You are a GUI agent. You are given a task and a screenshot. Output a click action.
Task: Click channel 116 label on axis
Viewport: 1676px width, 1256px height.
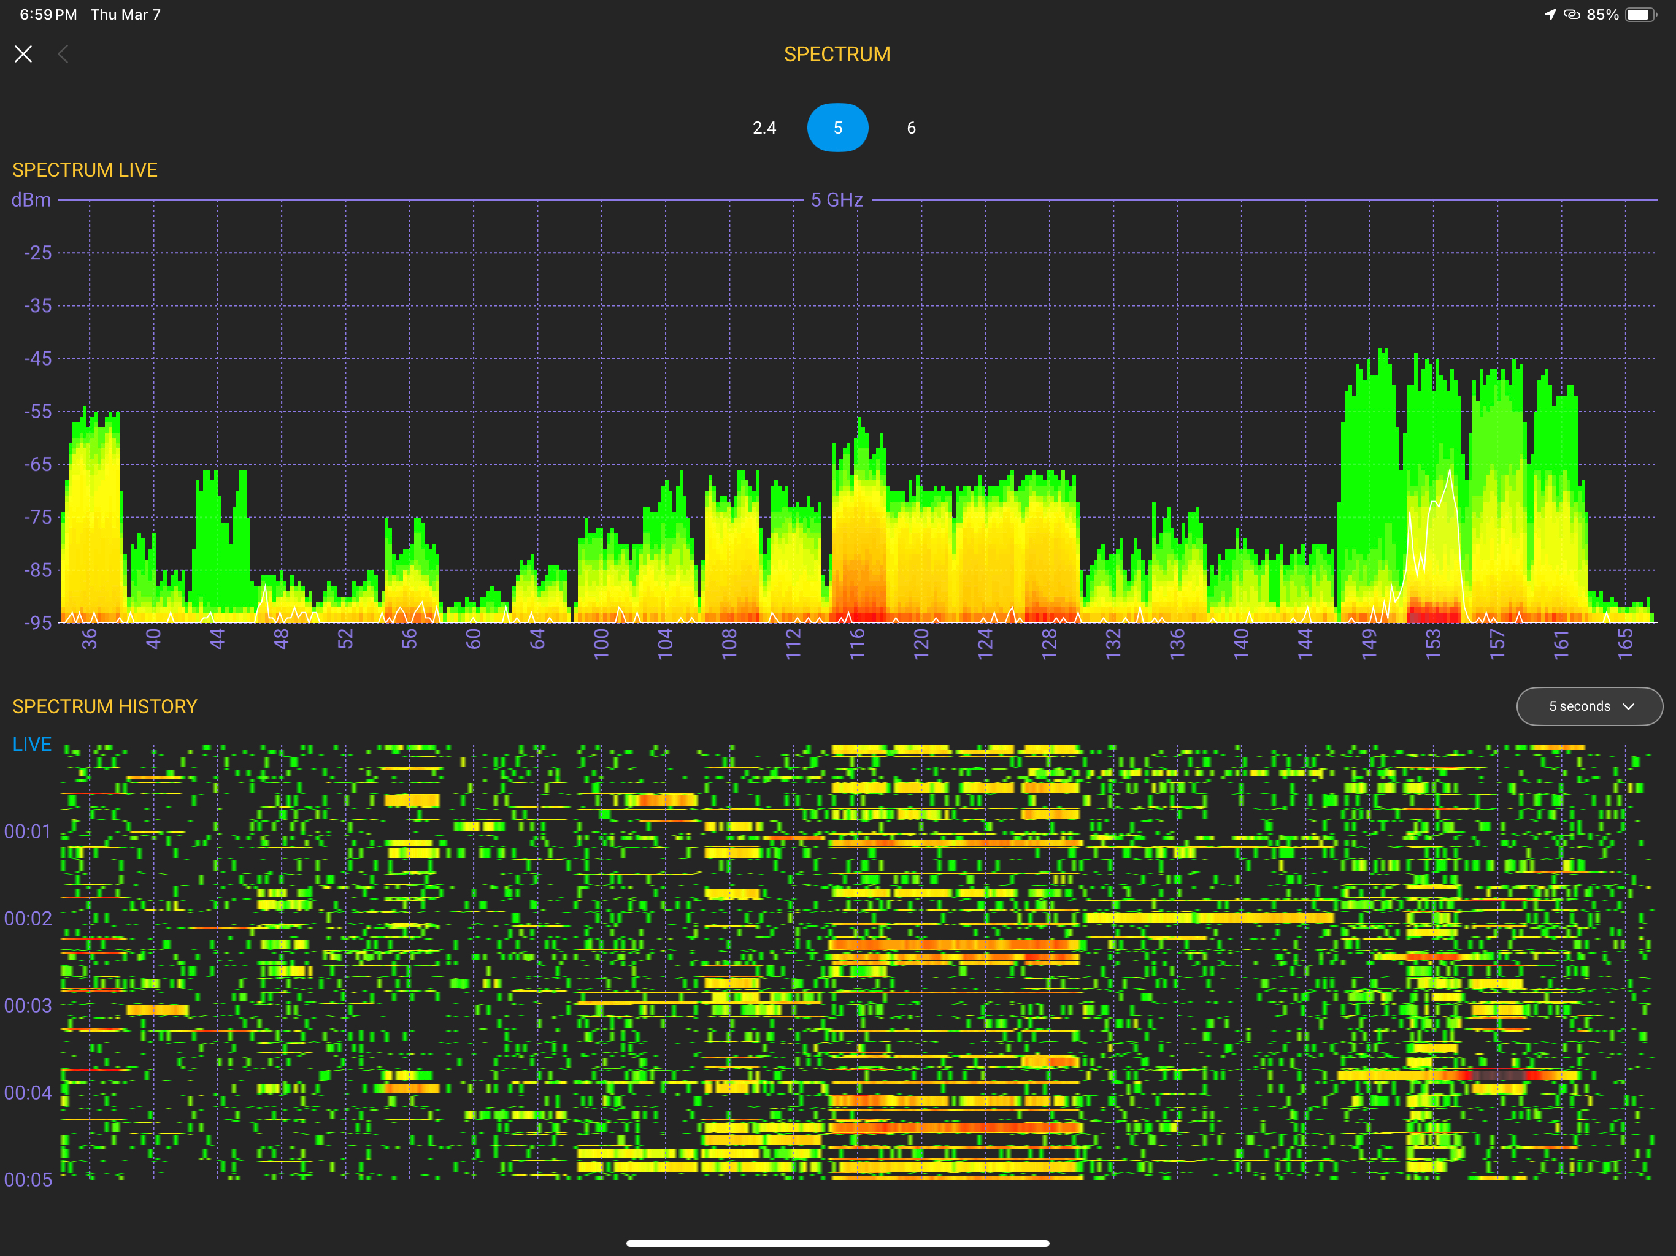pos(857,643)
